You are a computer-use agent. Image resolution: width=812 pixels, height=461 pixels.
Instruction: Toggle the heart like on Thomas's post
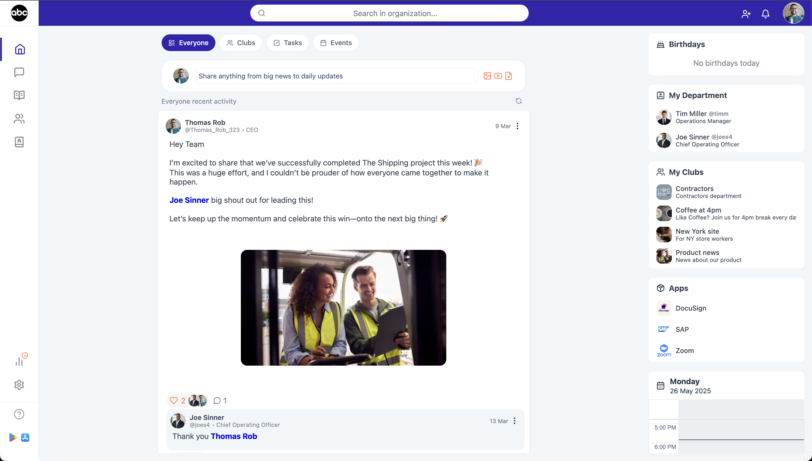[x=174, y=401]
